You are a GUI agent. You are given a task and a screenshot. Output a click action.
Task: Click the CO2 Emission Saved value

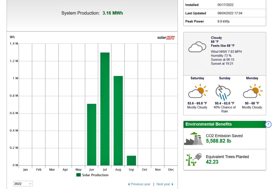pyautogui.click(x=218, y=141)
